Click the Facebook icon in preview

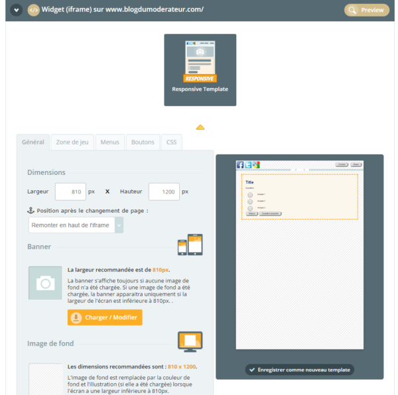240,164
